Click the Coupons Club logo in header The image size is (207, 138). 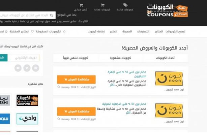[168, 11]
